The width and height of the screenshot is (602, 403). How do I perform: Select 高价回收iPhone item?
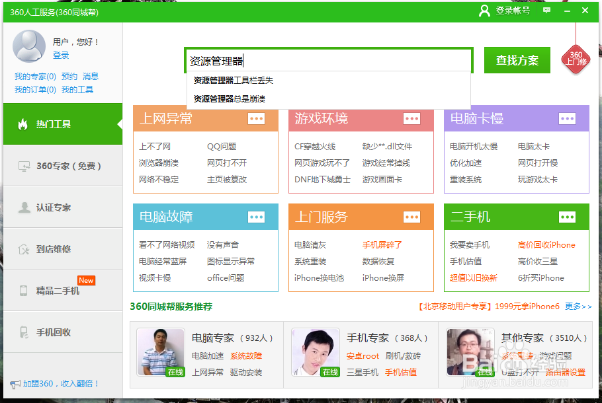[x=546, y=245]
